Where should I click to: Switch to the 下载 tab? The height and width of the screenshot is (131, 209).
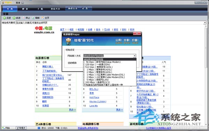pos(40,9)
